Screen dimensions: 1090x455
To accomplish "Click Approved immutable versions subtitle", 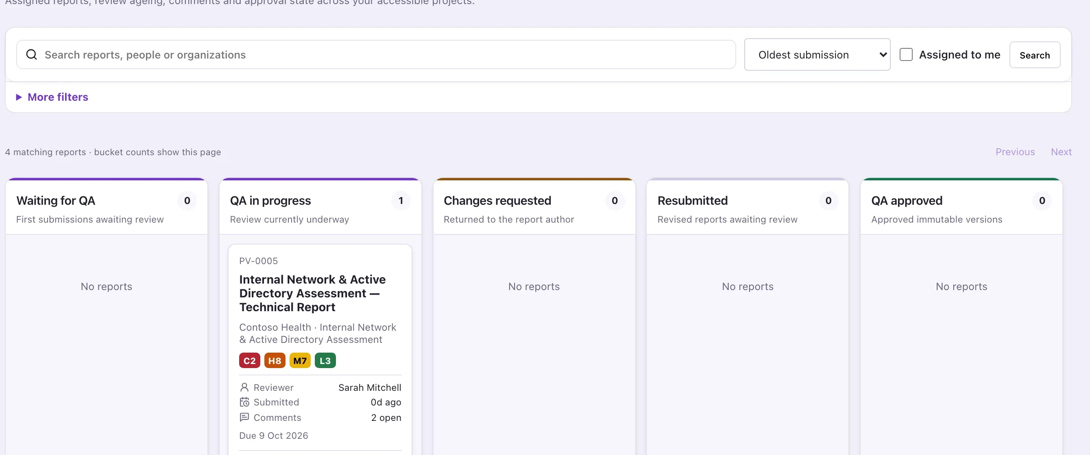I will pos(937,219).
